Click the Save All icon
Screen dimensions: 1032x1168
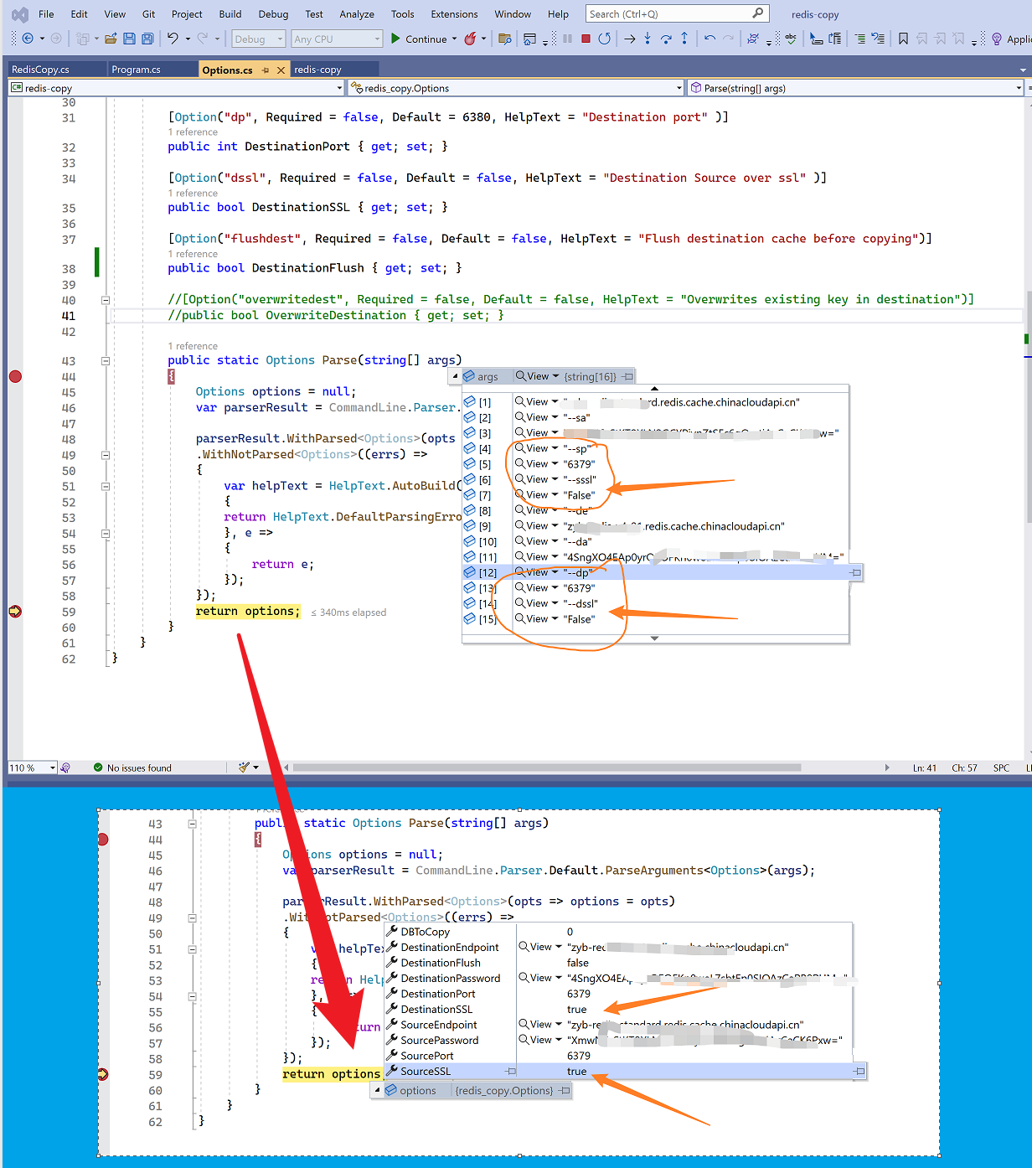click(147, 39)
